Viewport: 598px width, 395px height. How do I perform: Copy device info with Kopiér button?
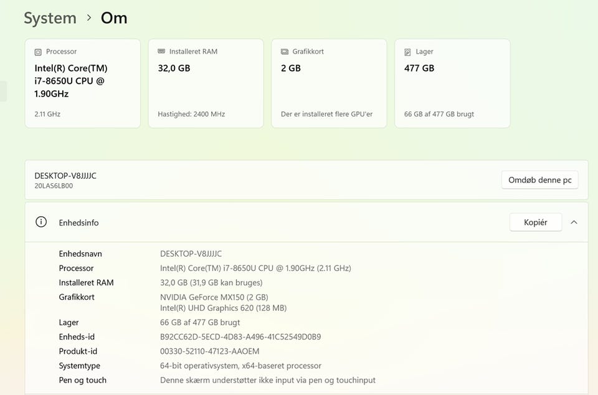536,222
